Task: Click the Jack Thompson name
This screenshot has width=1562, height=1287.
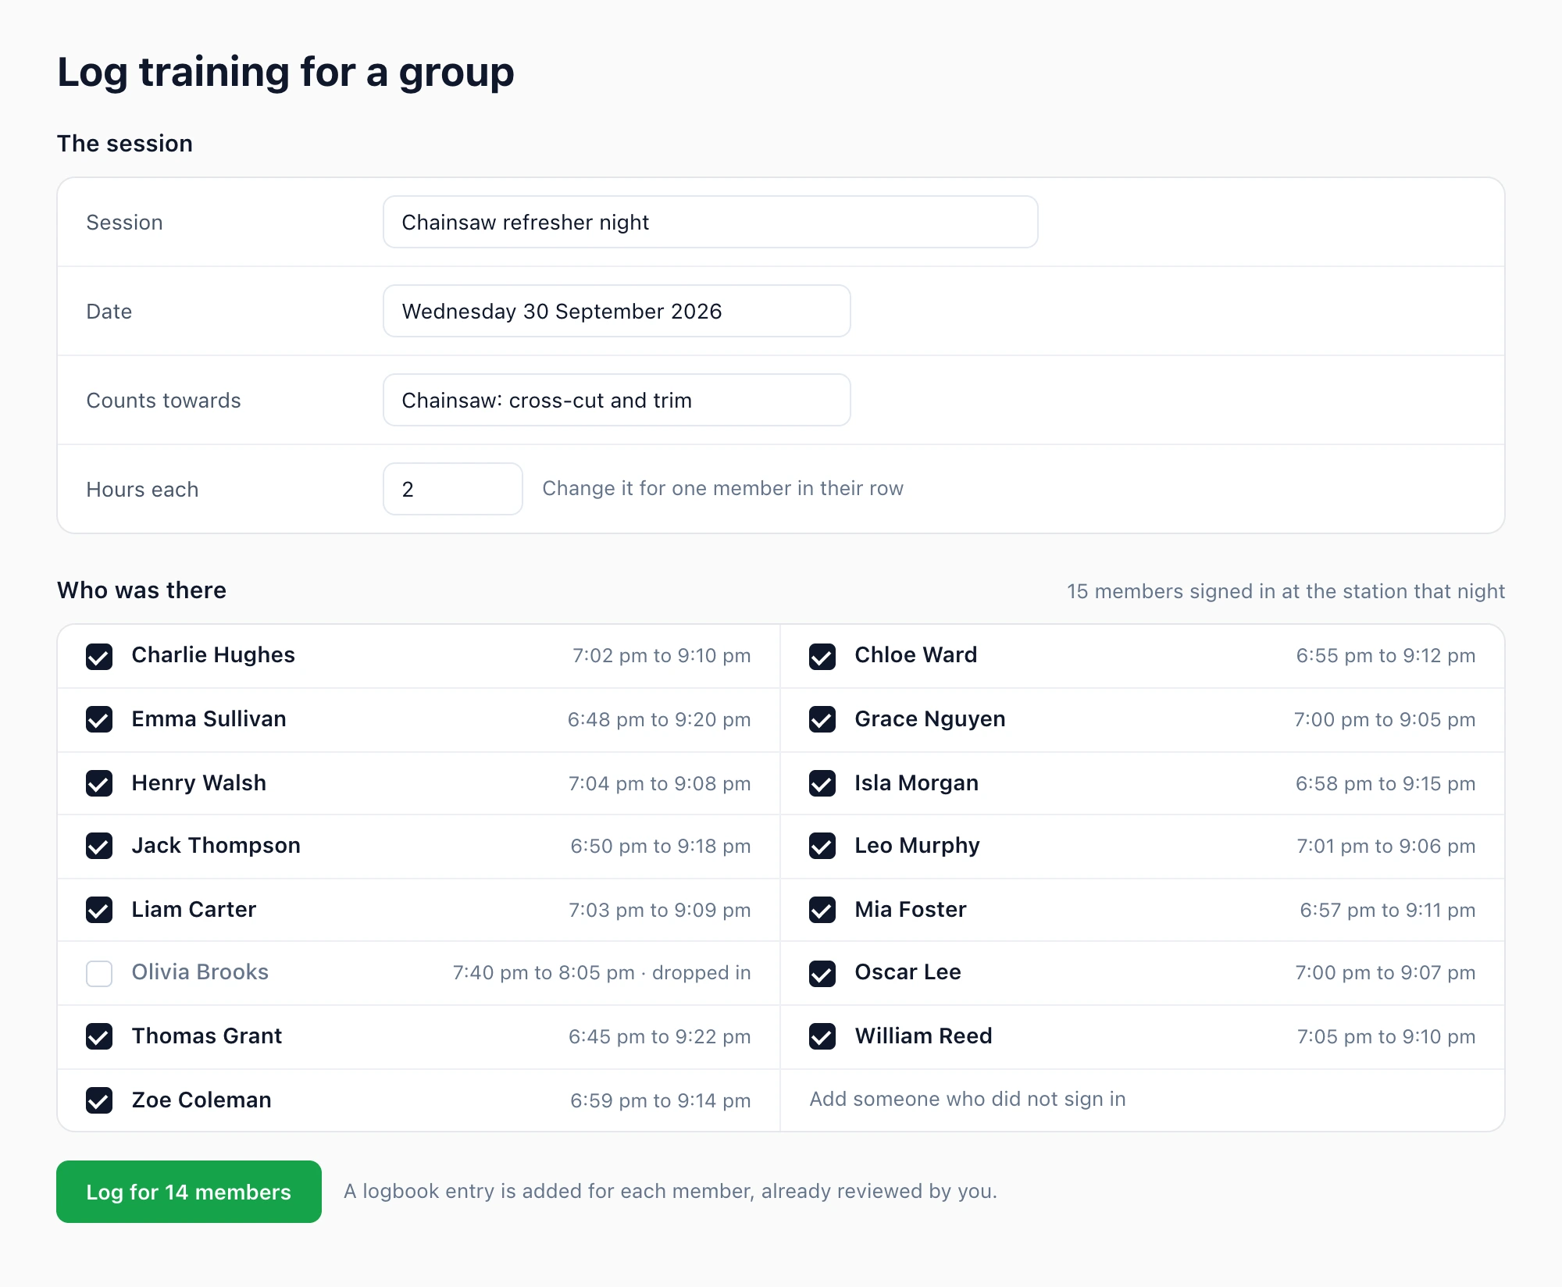Action: (216, 845)
